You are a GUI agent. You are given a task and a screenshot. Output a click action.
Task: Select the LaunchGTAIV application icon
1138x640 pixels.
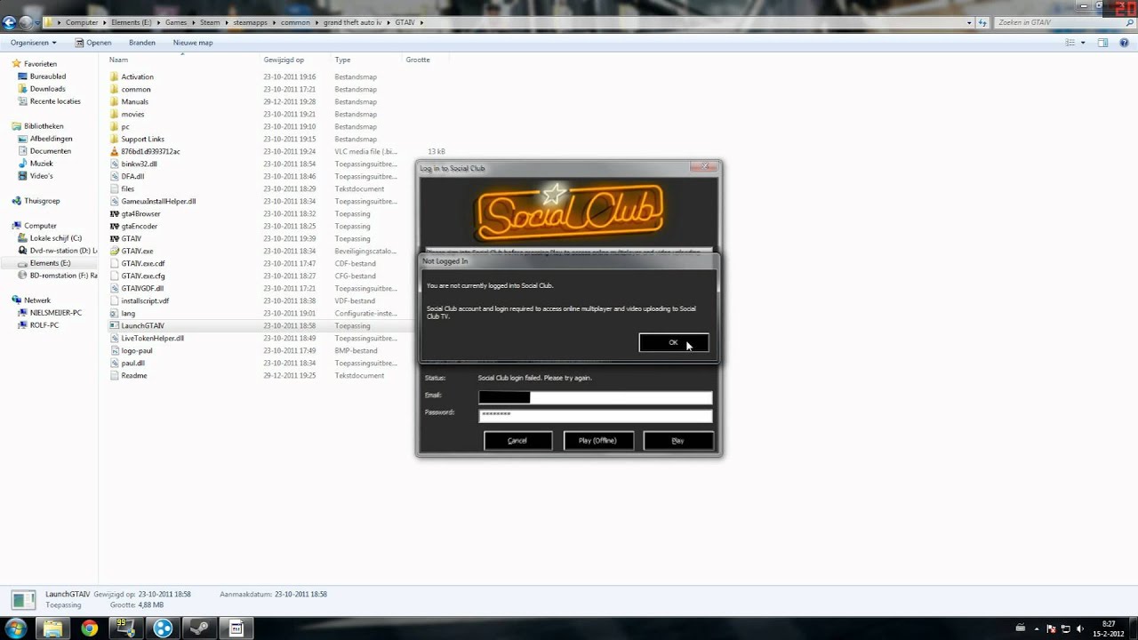click(114, 326)
